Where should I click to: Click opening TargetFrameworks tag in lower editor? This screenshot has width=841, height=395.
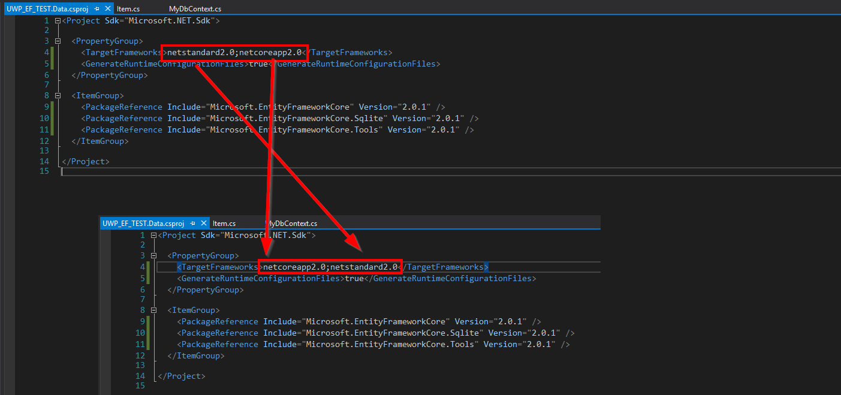(220, 267)
